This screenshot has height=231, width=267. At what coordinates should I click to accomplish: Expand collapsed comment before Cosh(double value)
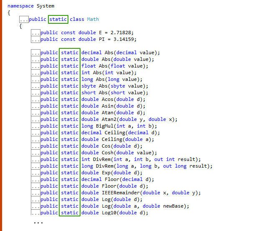tap(35, 153)
